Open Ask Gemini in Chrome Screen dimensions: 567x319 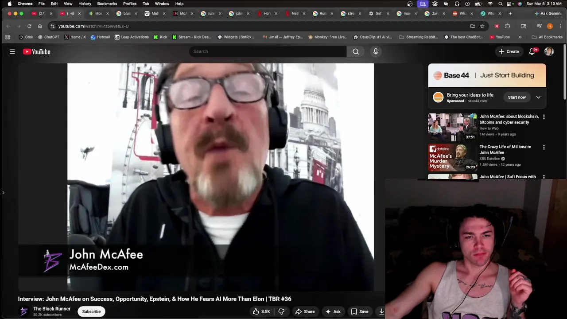tap(548, 13)
